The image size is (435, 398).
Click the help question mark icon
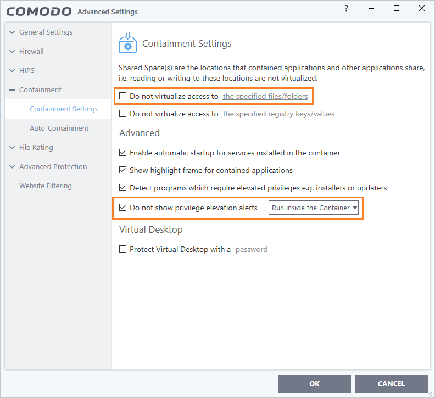346,9
